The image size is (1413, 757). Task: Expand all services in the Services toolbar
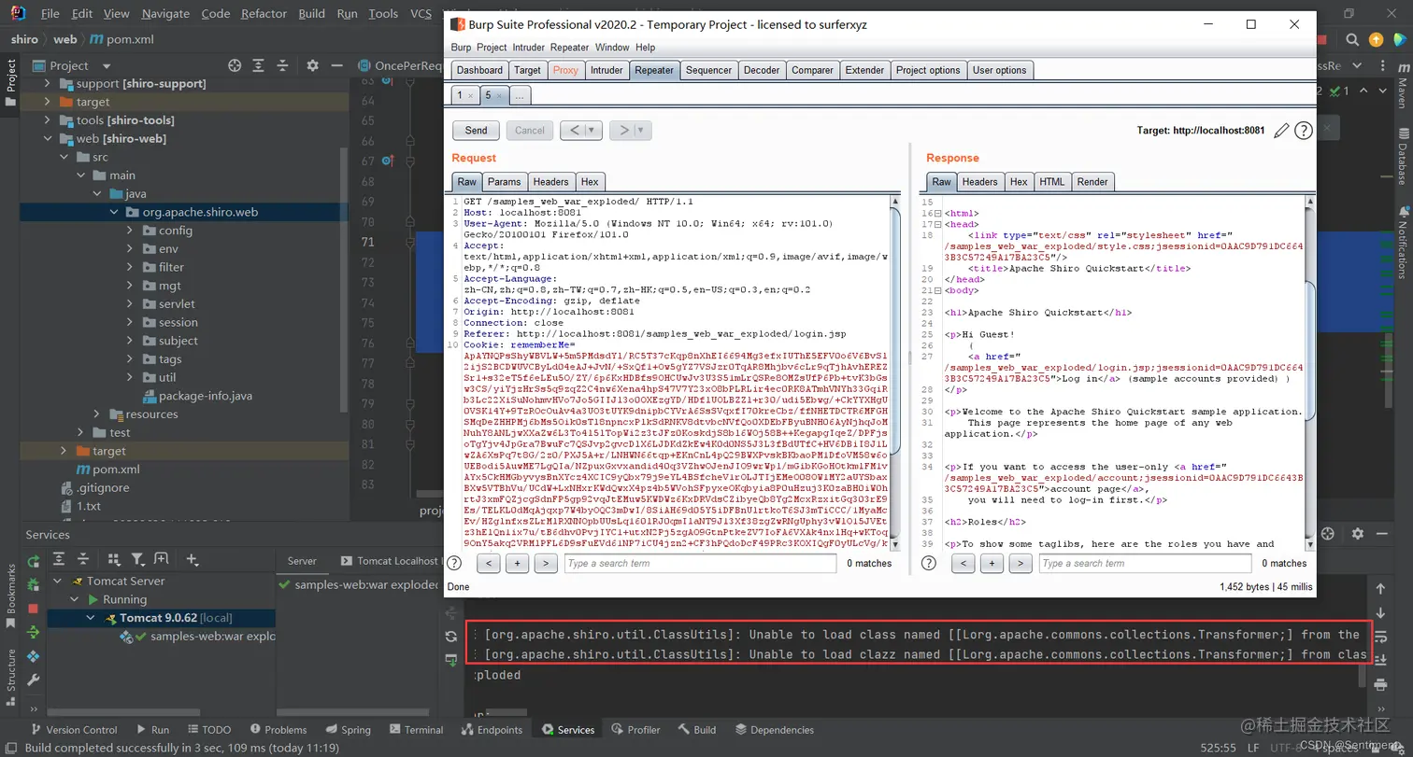pos(59,559)
